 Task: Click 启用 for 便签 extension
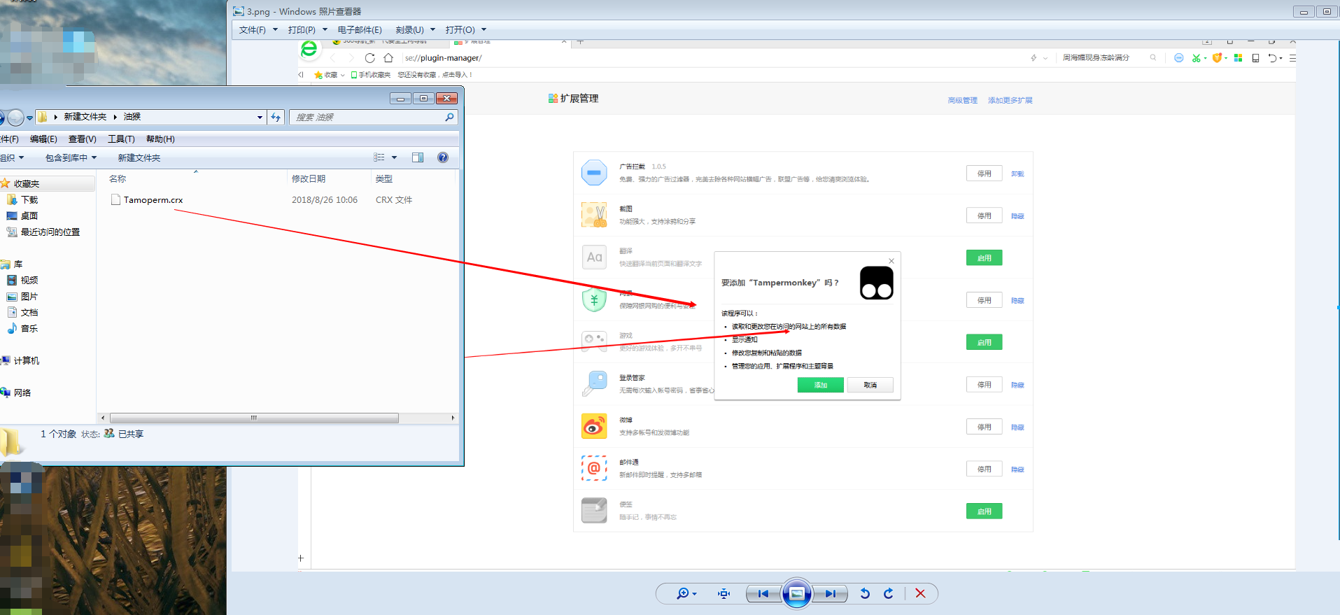click(985, 511)
